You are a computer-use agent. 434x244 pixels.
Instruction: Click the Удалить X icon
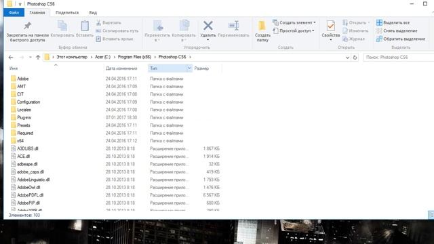208,26
